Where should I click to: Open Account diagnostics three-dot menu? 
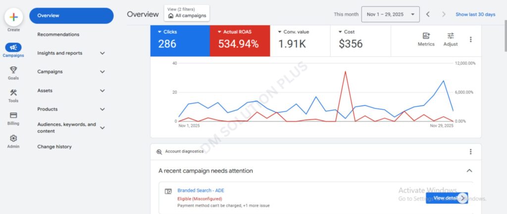[470, 152]
